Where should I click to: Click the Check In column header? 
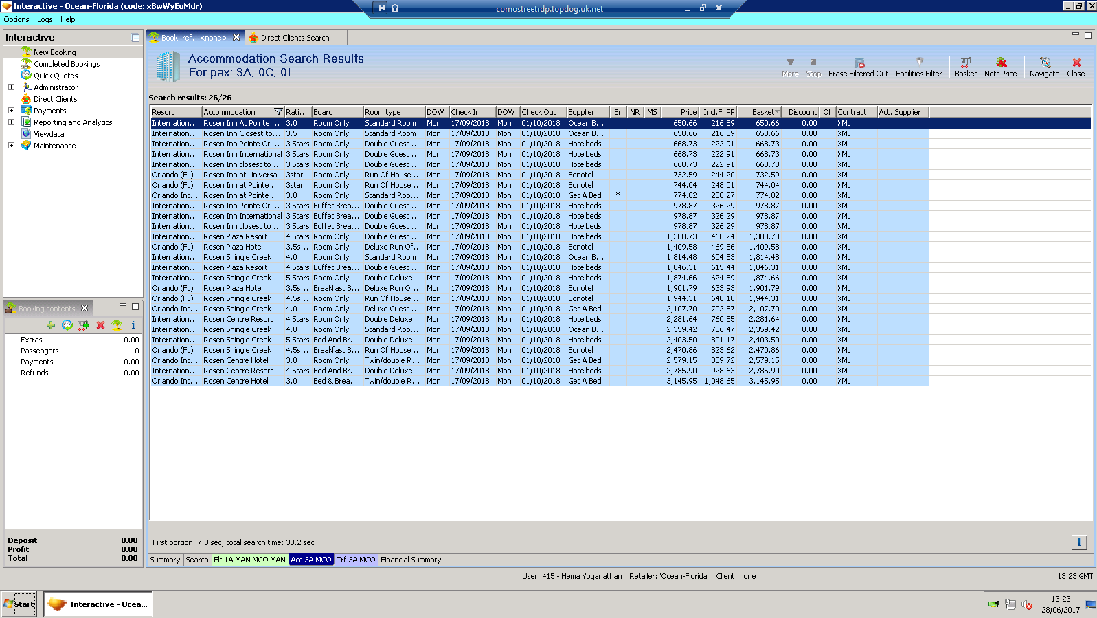click(472, 112)
